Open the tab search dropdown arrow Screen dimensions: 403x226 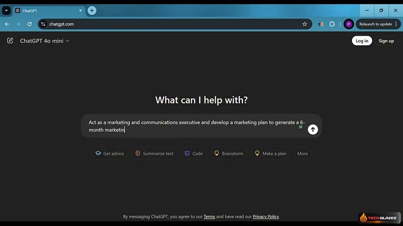[6, 11]
